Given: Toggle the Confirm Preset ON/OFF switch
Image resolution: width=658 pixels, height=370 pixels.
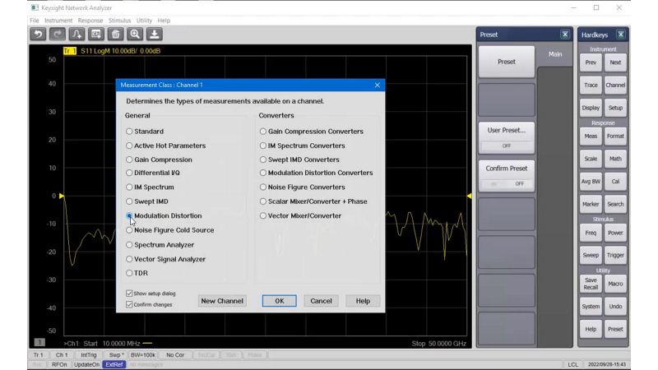Looking at the screenshot, I should tap(507, 183).
